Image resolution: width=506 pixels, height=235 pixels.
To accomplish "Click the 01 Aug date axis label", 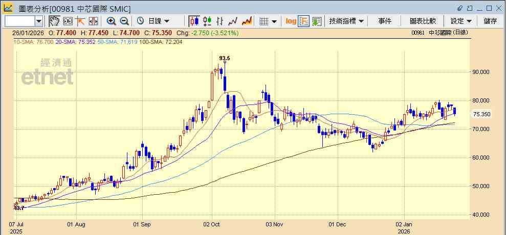I will 76,224.
